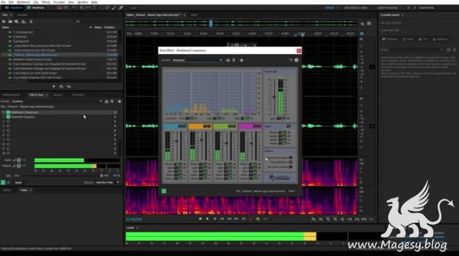
Task: Toggle power of empty effect slot 4
Action: pos(8,126)
